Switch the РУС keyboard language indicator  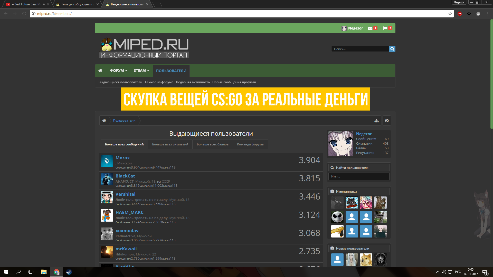pyautogui.click(x=458, y=272)
